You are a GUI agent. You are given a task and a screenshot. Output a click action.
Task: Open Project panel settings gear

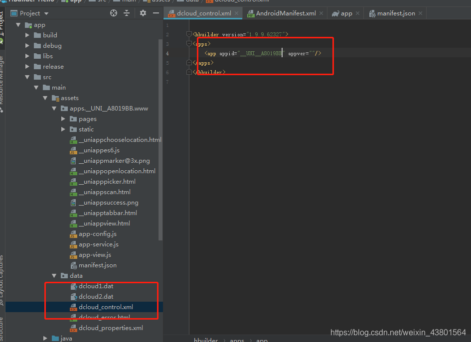(143, 13)
